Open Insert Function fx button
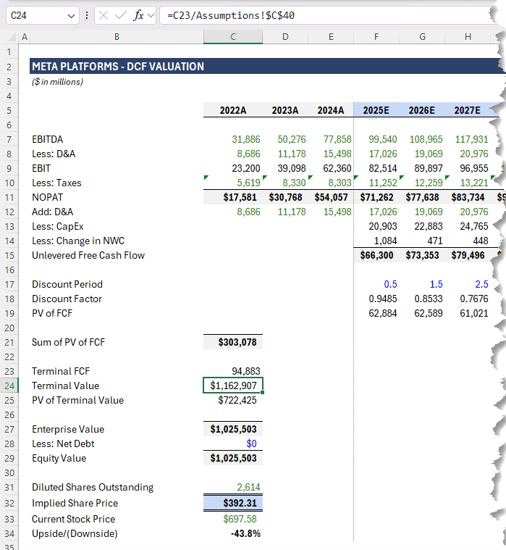 coord(138,15)
